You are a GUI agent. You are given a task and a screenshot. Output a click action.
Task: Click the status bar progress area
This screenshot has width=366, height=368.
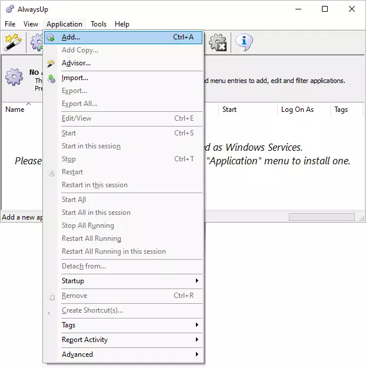pyautogui.click(x=322, y=217)
